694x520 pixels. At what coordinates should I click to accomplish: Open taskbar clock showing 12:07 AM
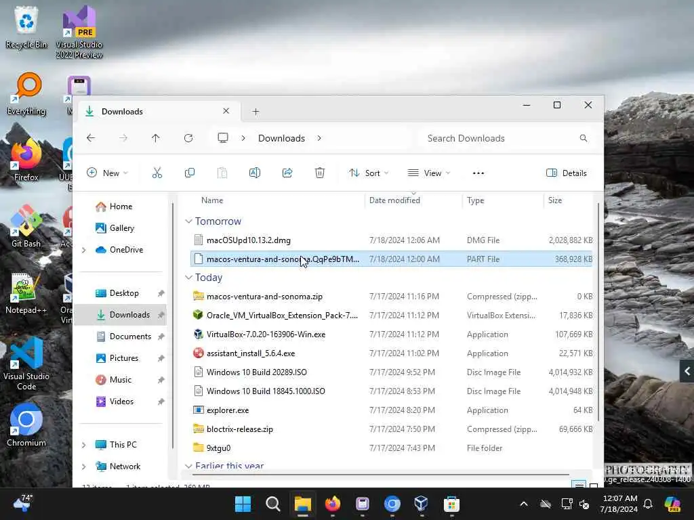(619, 504)
